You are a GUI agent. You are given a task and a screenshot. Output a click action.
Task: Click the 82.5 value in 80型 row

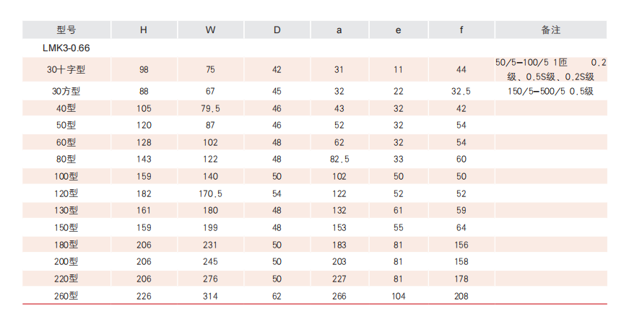point(339,159)
